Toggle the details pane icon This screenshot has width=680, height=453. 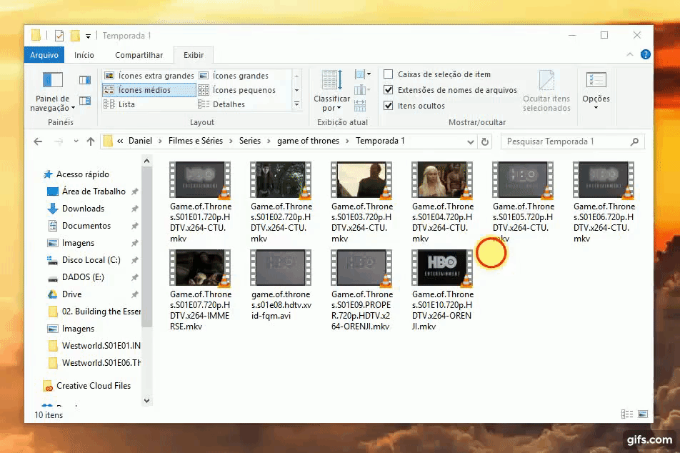[85, 101]
